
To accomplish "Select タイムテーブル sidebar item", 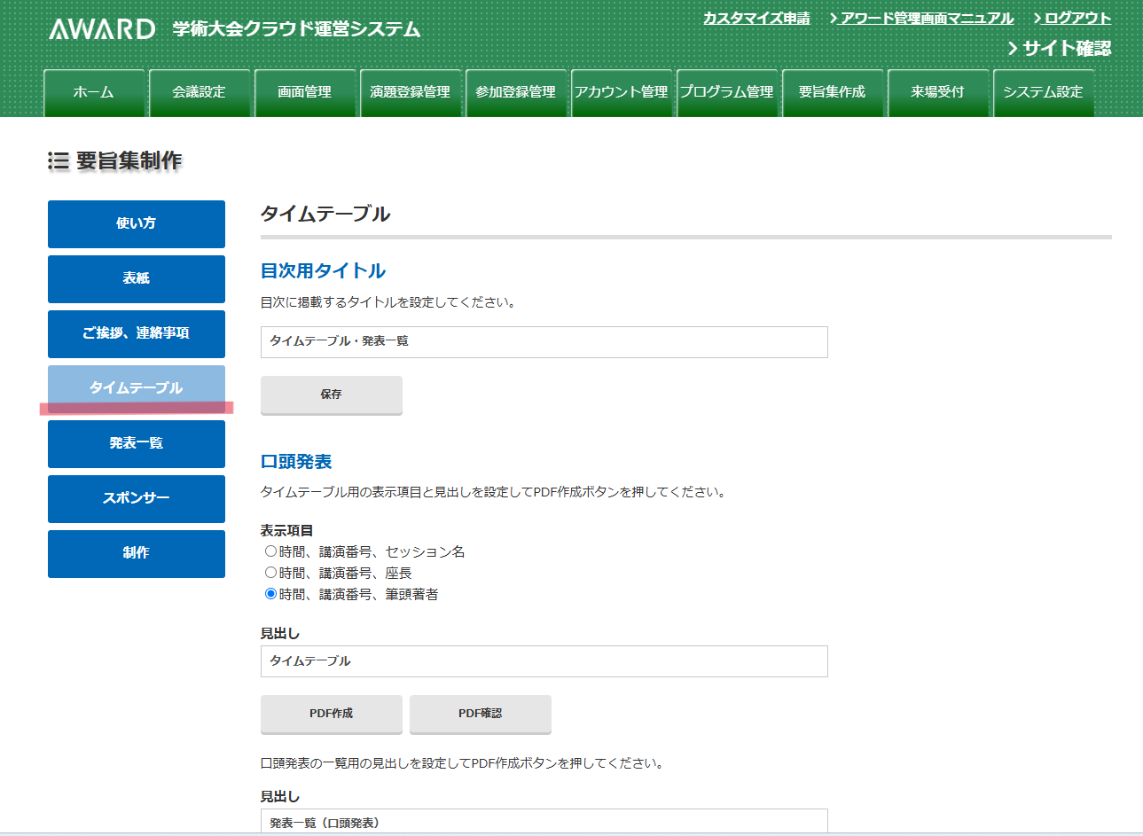I will click(x=137, y=388).
